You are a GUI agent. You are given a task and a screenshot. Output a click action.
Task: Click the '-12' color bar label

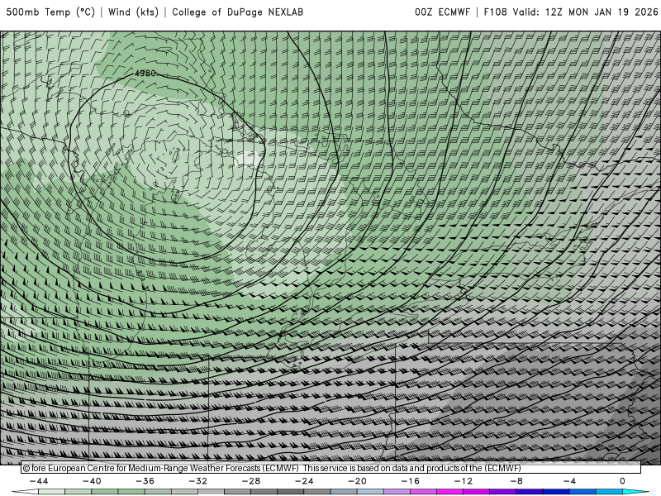click(x=464, y=481)
